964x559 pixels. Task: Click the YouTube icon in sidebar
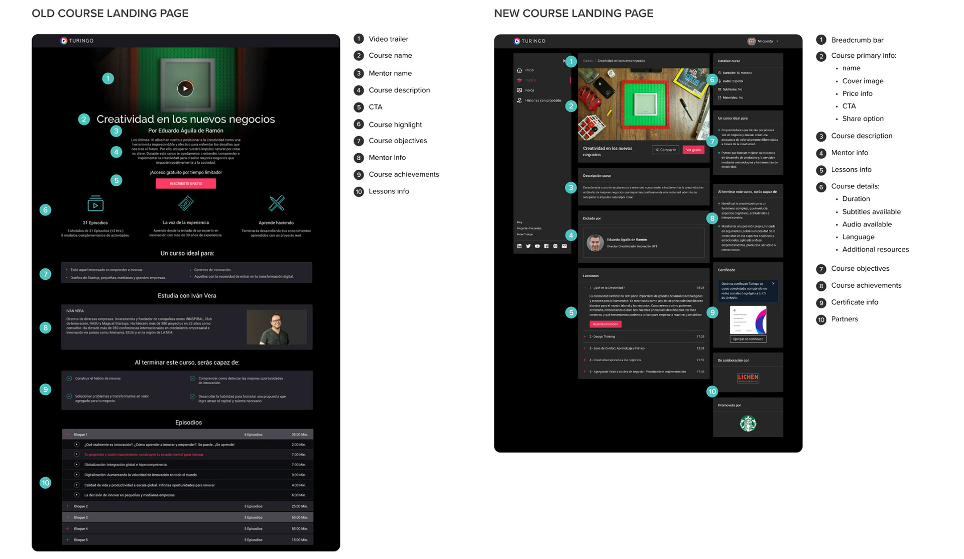pos(537,246)
